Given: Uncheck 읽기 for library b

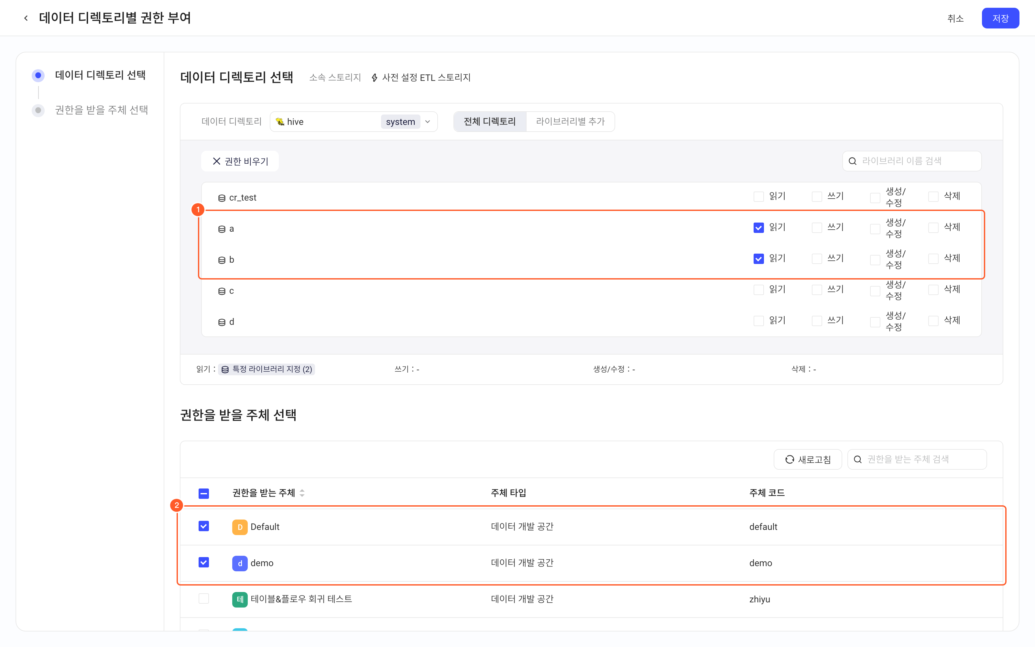Looking at the screenshot, I should pyautogui.click(x=758, y=258).
